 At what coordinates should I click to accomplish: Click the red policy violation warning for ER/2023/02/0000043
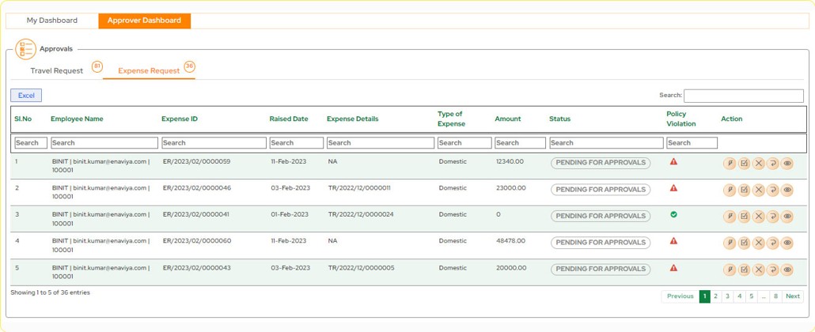pos(673,268)
